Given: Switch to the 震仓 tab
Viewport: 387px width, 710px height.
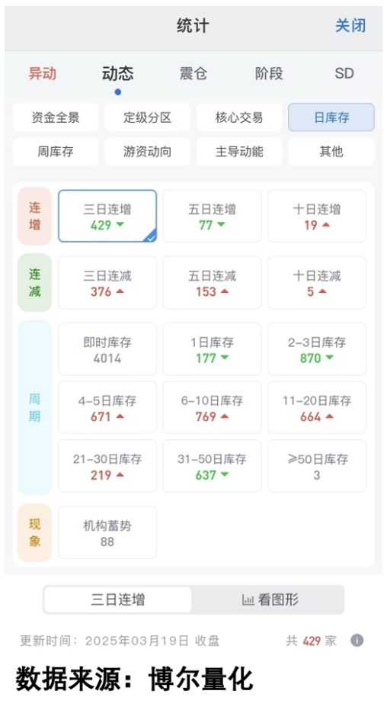Looking at the screenshot, I should point(193,73).
